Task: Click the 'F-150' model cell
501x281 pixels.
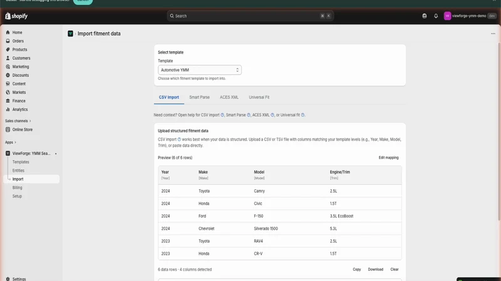Action: click(259, 216)
